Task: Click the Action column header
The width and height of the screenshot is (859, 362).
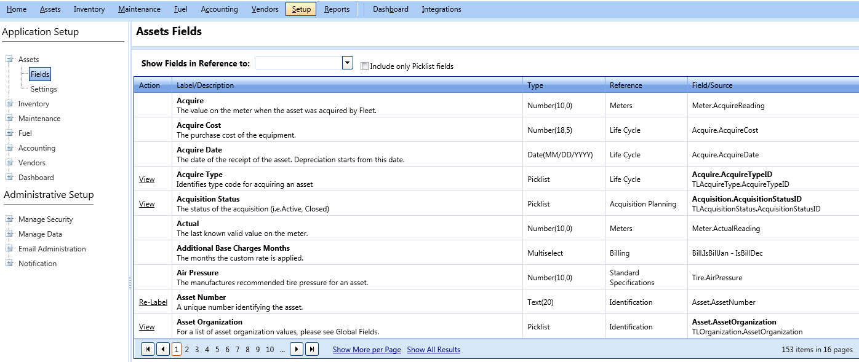Action: click(x=153, y=85)
